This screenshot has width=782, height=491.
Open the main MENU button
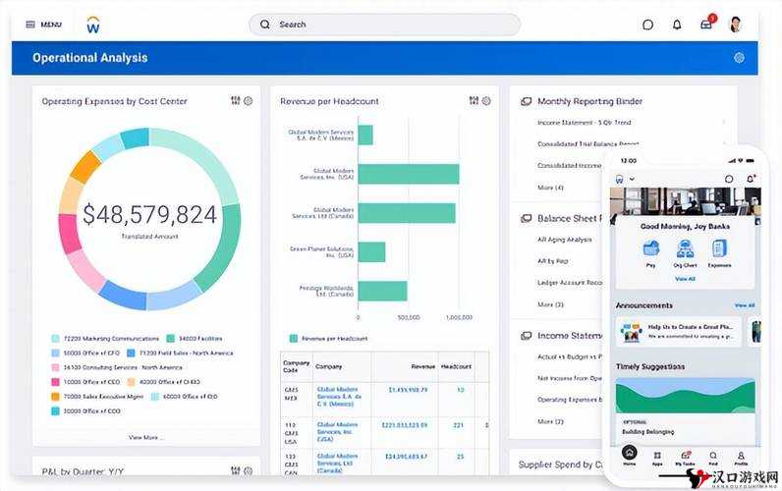coord(44,25)
